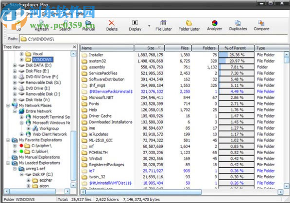Open the Go menu
The width and height of the screenshot is (290, 203).
44,14
